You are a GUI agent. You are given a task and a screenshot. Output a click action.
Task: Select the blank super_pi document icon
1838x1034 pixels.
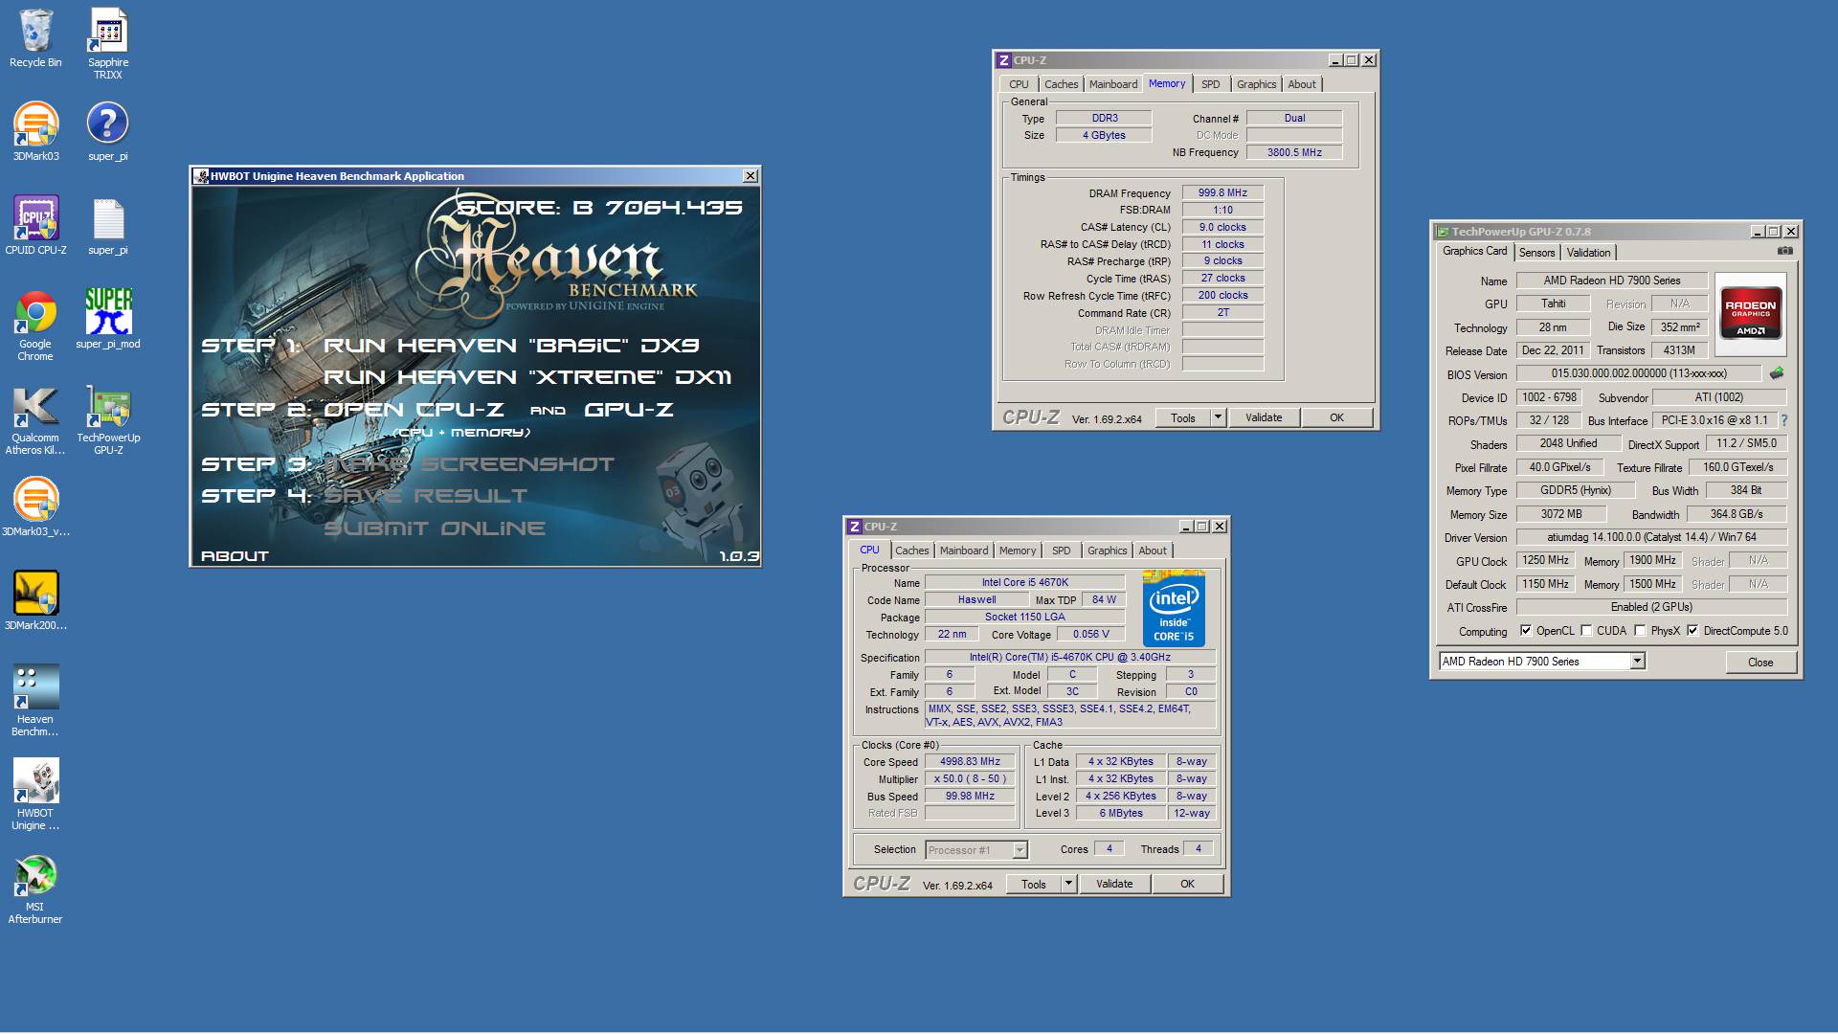point(108,226)
